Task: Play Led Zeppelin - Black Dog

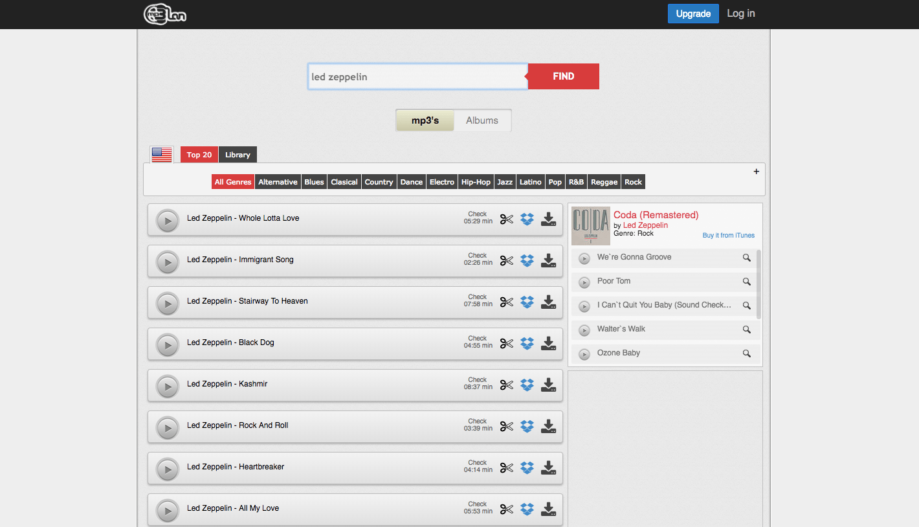Action: [x=168, y=345]
